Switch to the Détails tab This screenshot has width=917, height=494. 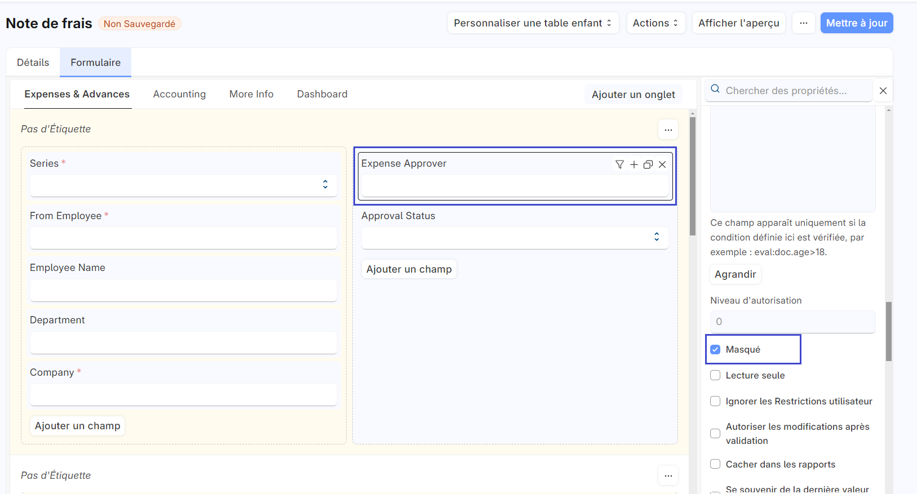(33, 63)
